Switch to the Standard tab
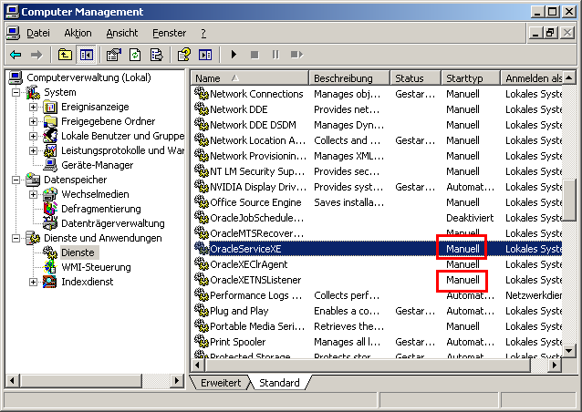This screenshot has height=412, width=582. tap(279, 383)
